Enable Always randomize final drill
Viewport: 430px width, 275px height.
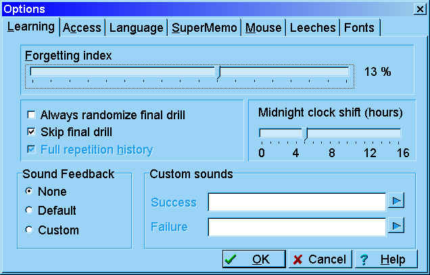(31, 115)
